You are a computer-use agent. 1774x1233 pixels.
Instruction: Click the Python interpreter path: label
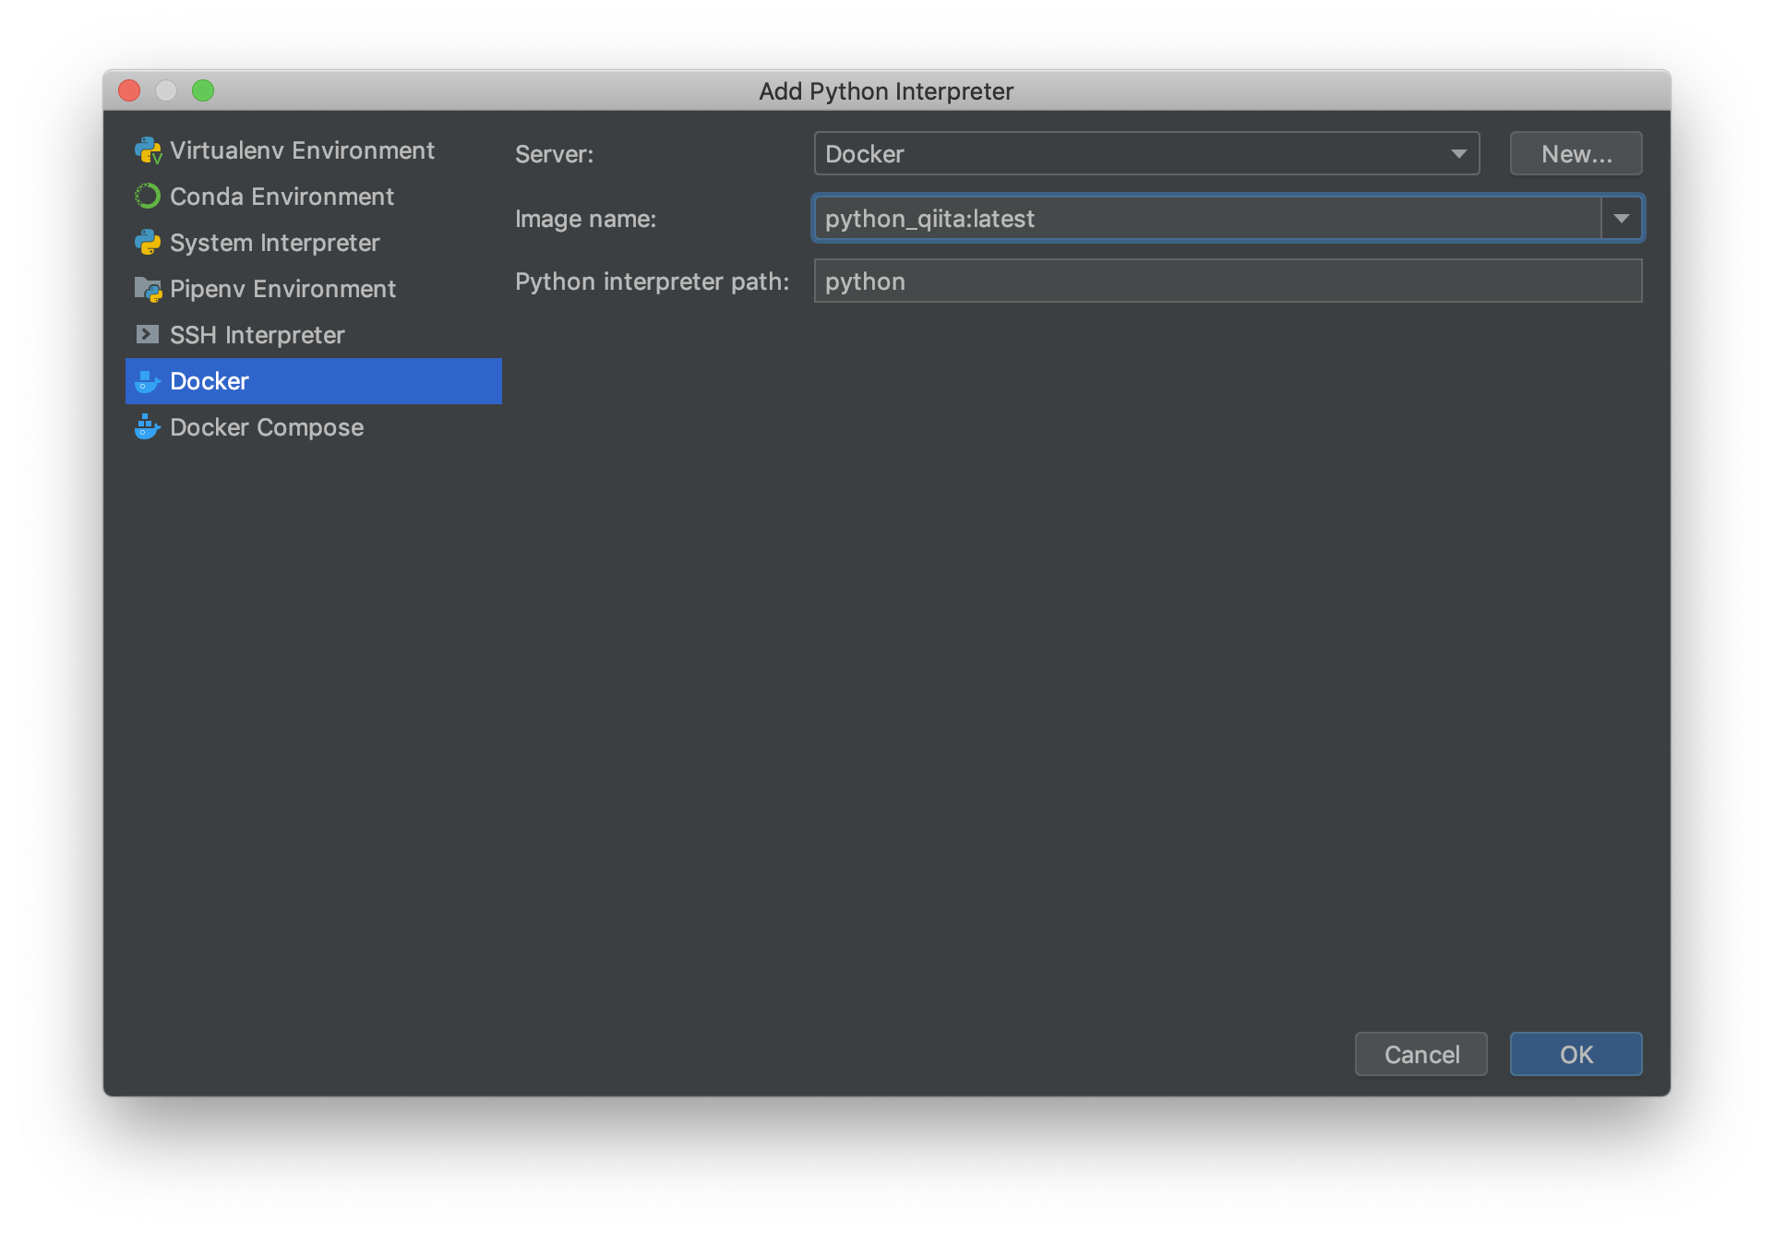click(x=653, y=281)
